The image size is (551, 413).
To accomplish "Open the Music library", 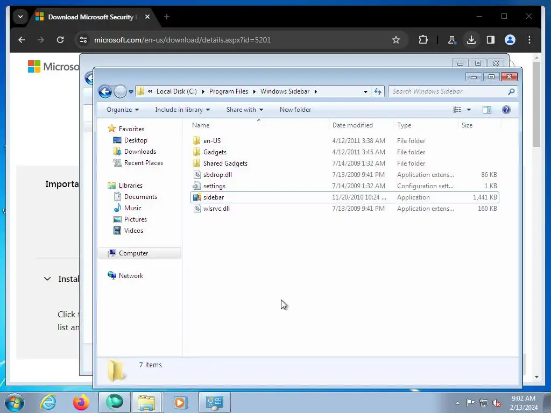I will (x=133, y=208).
